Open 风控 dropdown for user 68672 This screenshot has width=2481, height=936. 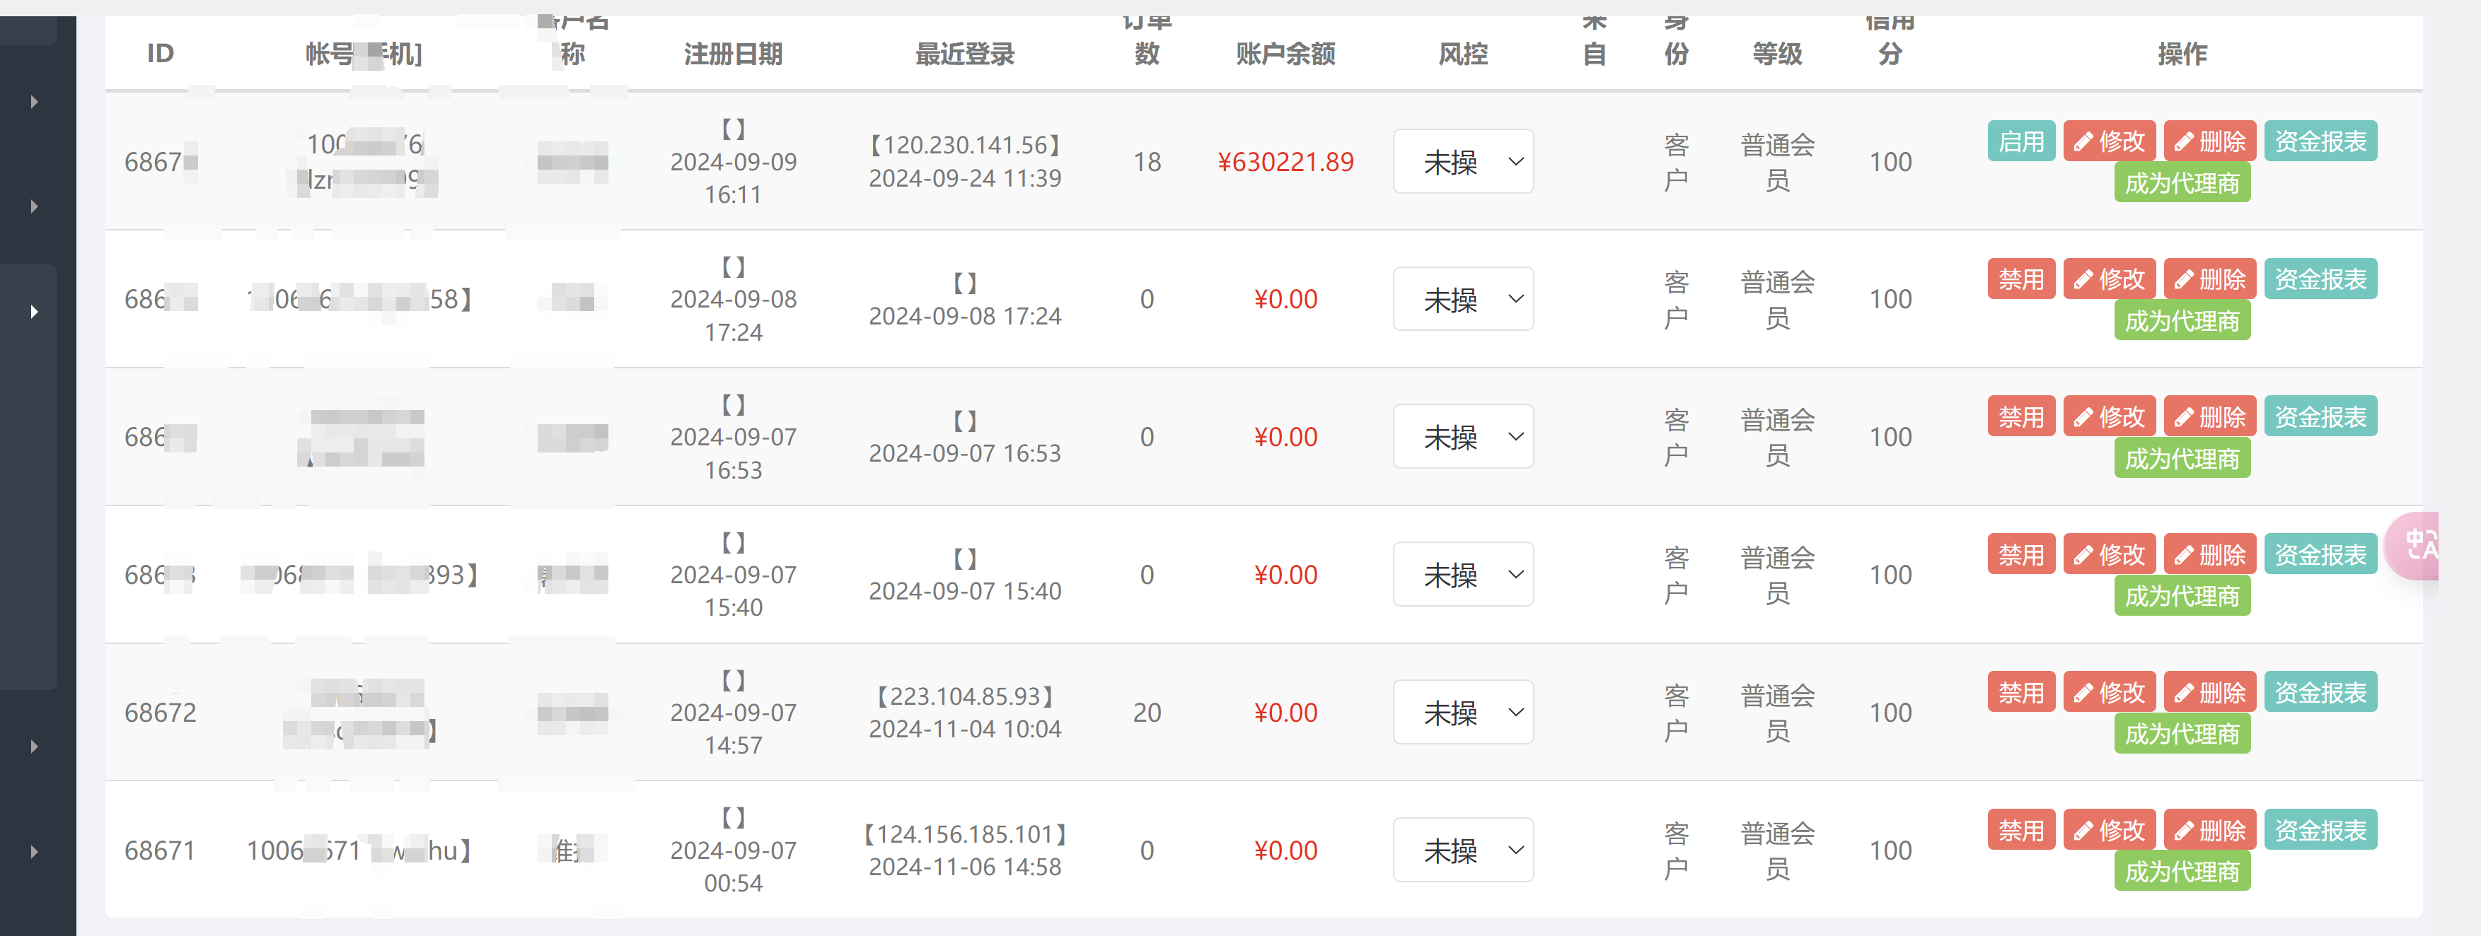(x=1462, y=712)
